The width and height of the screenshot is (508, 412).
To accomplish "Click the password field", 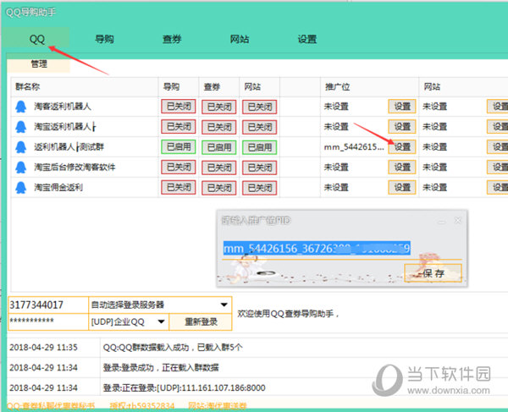I will point(48,321).
